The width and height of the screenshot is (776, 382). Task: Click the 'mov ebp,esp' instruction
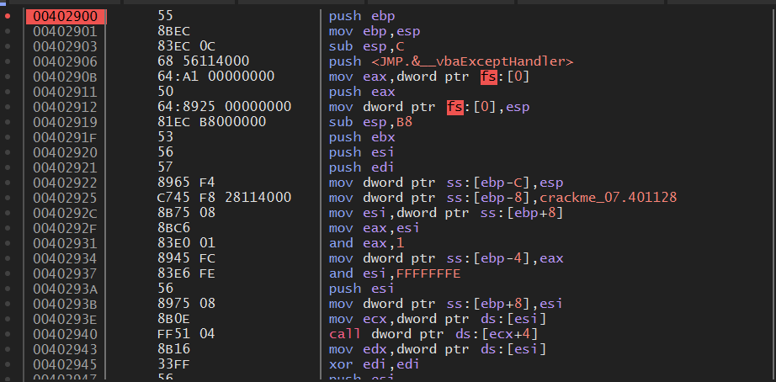point(375,32)
